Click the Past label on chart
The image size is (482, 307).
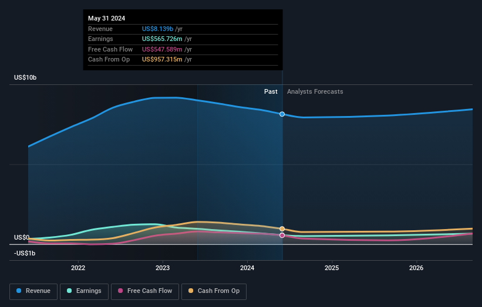tap(271, 92)
